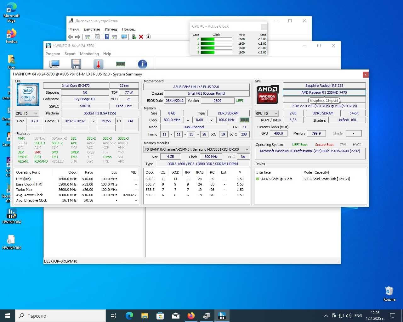Viewport: 403px width, 322px height.
Task: Click the AMD Radeon Graphics logo
Action: (x=268, y=94)
